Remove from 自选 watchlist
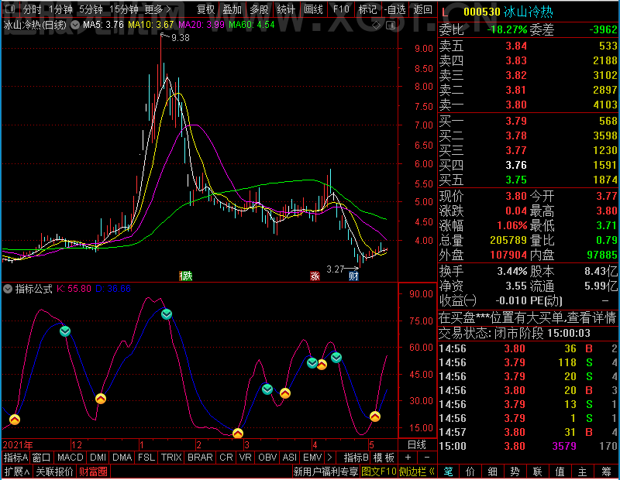The image size is (620, 480). (395, 9)
